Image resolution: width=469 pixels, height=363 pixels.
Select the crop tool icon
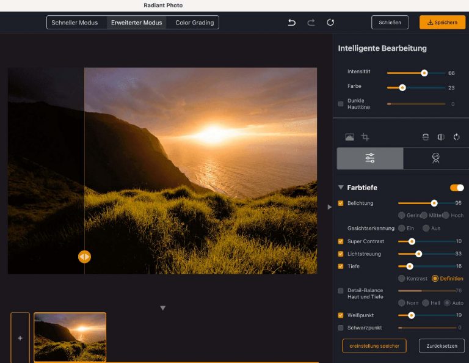click(365, 137)
